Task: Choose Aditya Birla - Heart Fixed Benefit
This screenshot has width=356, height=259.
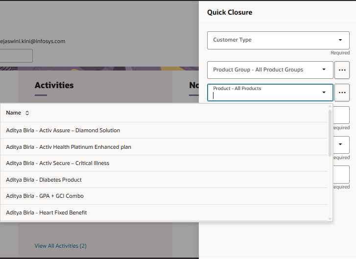Action: tap(164, 212)
